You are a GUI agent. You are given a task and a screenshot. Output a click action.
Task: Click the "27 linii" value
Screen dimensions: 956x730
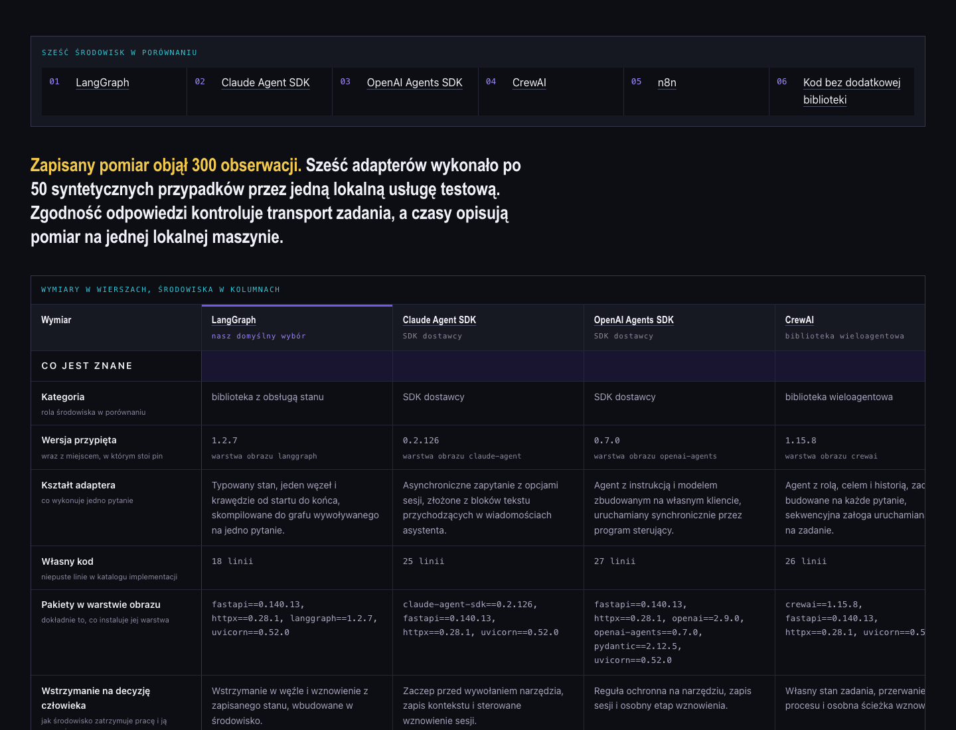click(x=615, y=561)
